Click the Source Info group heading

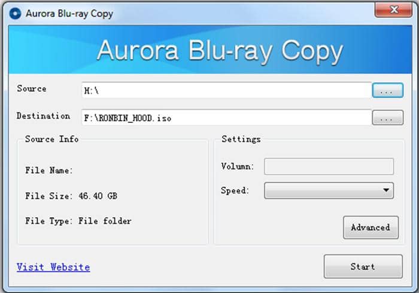pyautogui.click(x=51, y=139)
